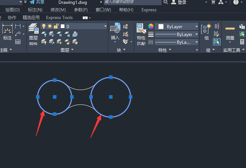The height and width of the screenshot is (168, 246).
Task: Select the linear dimension icon
Action: pos(18,26)
